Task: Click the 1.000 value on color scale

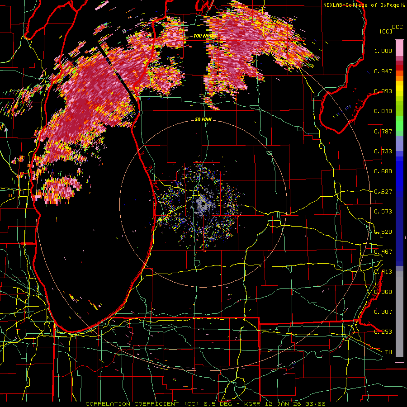Action: click(x=383, y=51)
